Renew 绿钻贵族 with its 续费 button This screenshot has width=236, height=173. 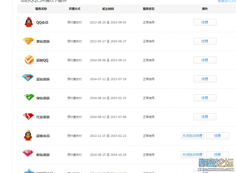tap(205, 98)
